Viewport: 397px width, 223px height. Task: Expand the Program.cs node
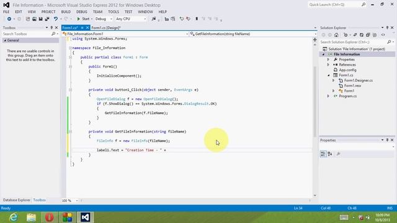click(328, 96)
